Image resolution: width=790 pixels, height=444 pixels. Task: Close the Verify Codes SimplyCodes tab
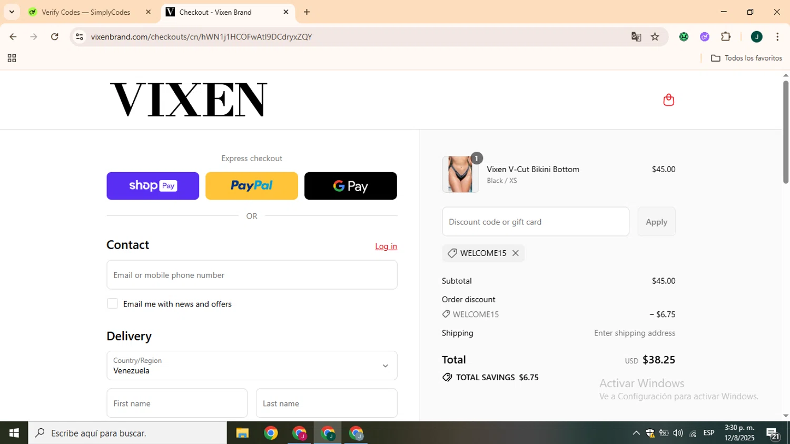(x=148, y=12)
